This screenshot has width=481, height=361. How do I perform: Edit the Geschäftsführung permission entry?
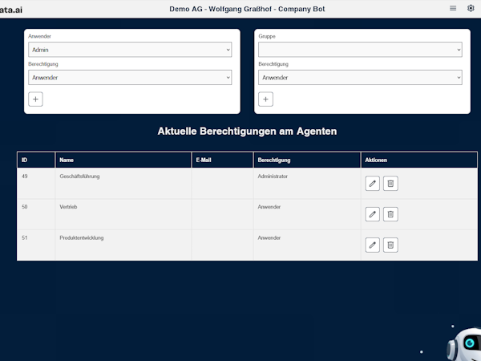[373, 184]
